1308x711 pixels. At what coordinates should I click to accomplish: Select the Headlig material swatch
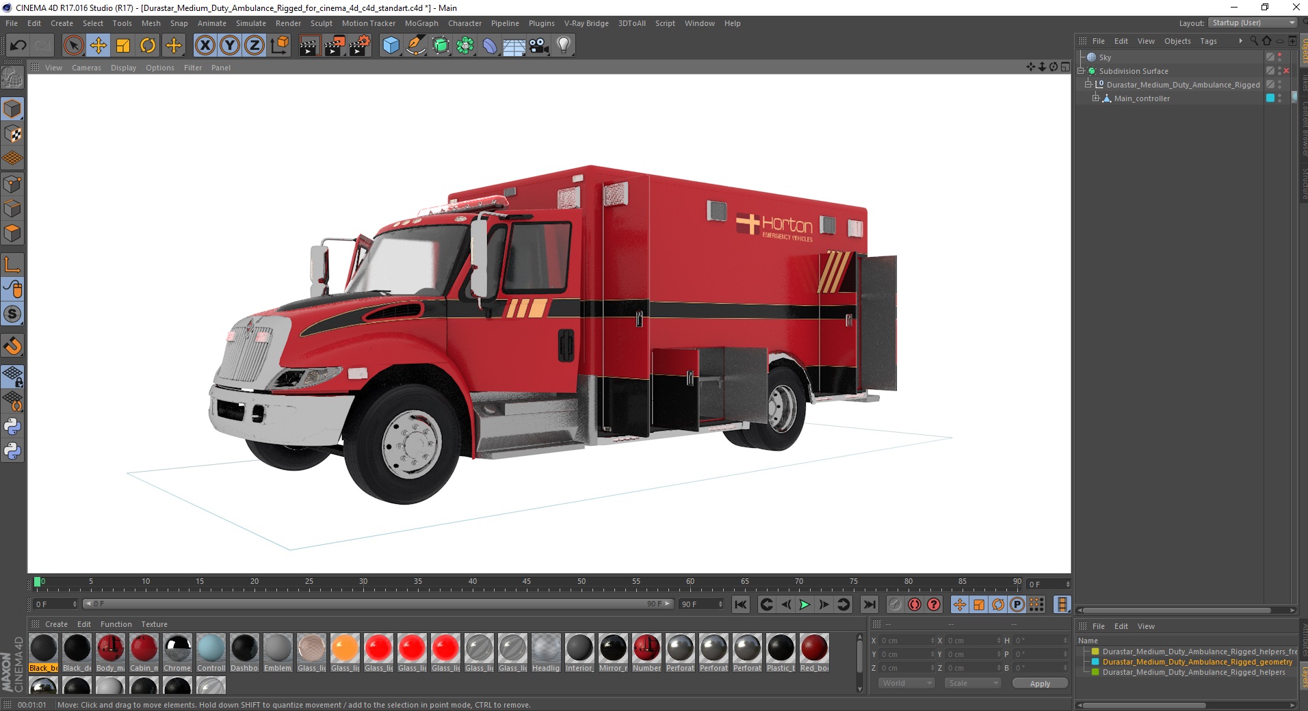[x=546, y=653]
